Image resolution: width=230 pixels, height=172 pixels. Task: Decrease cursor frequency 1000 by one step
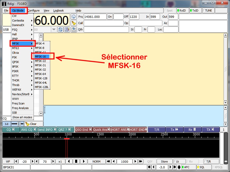(114, 161)
